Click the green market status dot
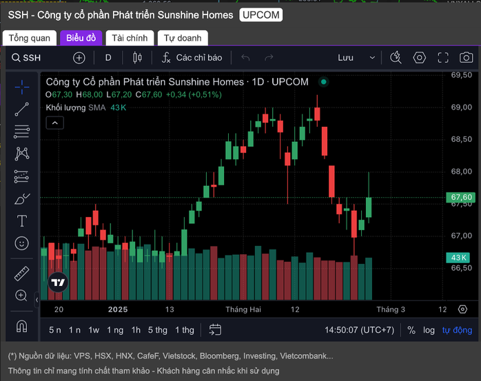 tap(323, 82)
